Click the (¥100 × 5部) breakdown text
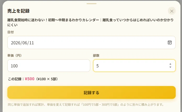This screenshot has width=182, height=112. tap(47, 79)
